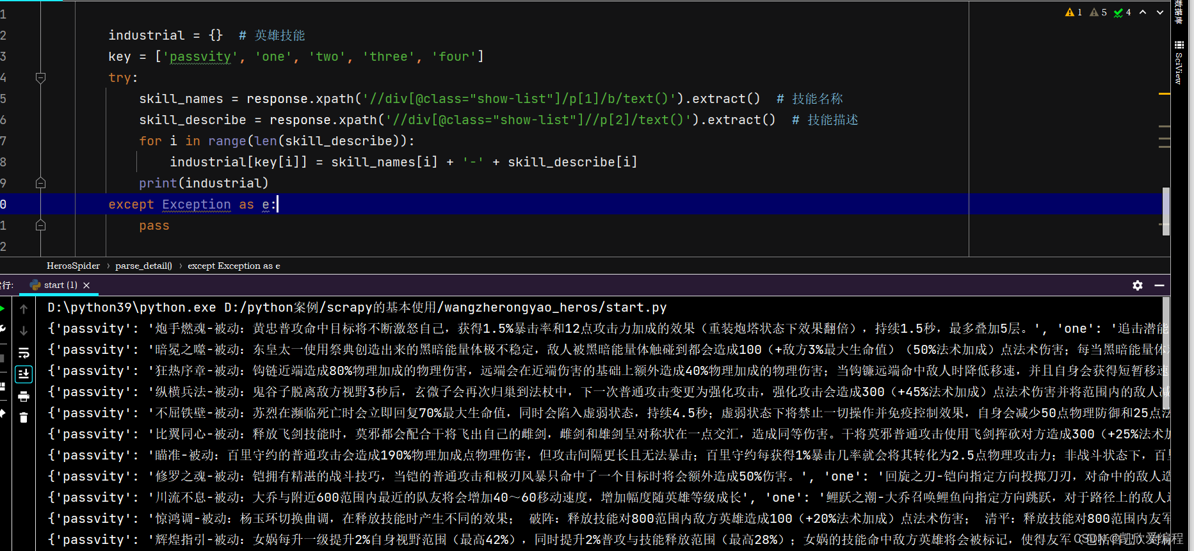Open start.py path link in console
The width and height of the screenshot is (1194, 551).
(x=446, y=307)
